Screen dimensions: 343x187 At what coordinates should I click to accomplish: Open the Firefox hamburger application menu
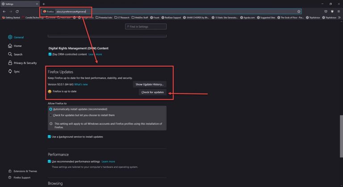coord(338,11)
